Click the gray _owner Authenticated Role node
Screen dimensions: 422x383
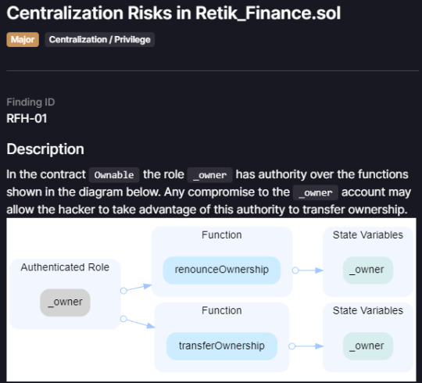pos(65,302)
